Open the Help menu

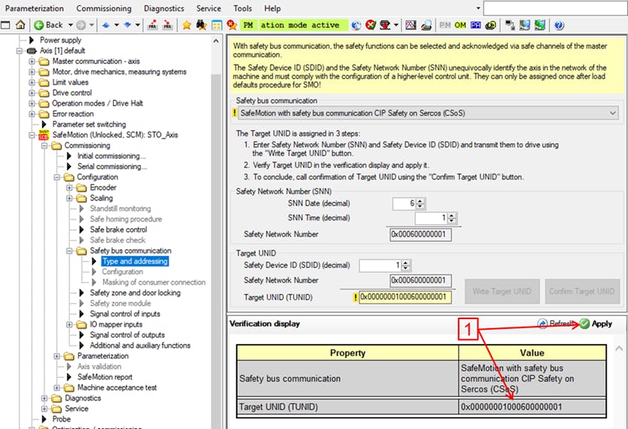pyautogui.click(x=272, y=8)
